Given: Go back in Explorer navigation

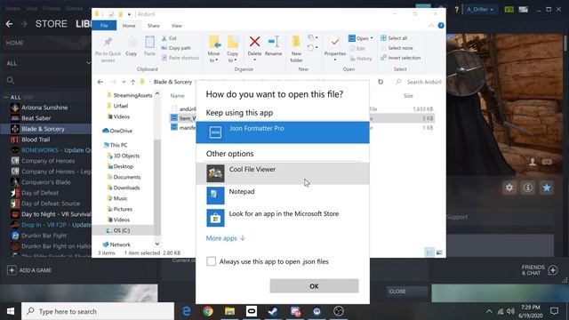Looking at the screenshot, I should [100, 82].
